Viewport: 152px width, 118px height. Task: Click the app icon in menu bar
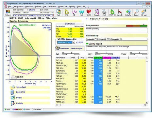[x=6, y=7]
